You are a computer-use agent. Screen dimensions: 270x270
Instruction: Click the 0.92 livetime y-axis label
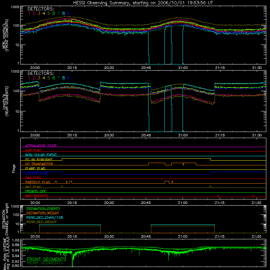(16, 261)
